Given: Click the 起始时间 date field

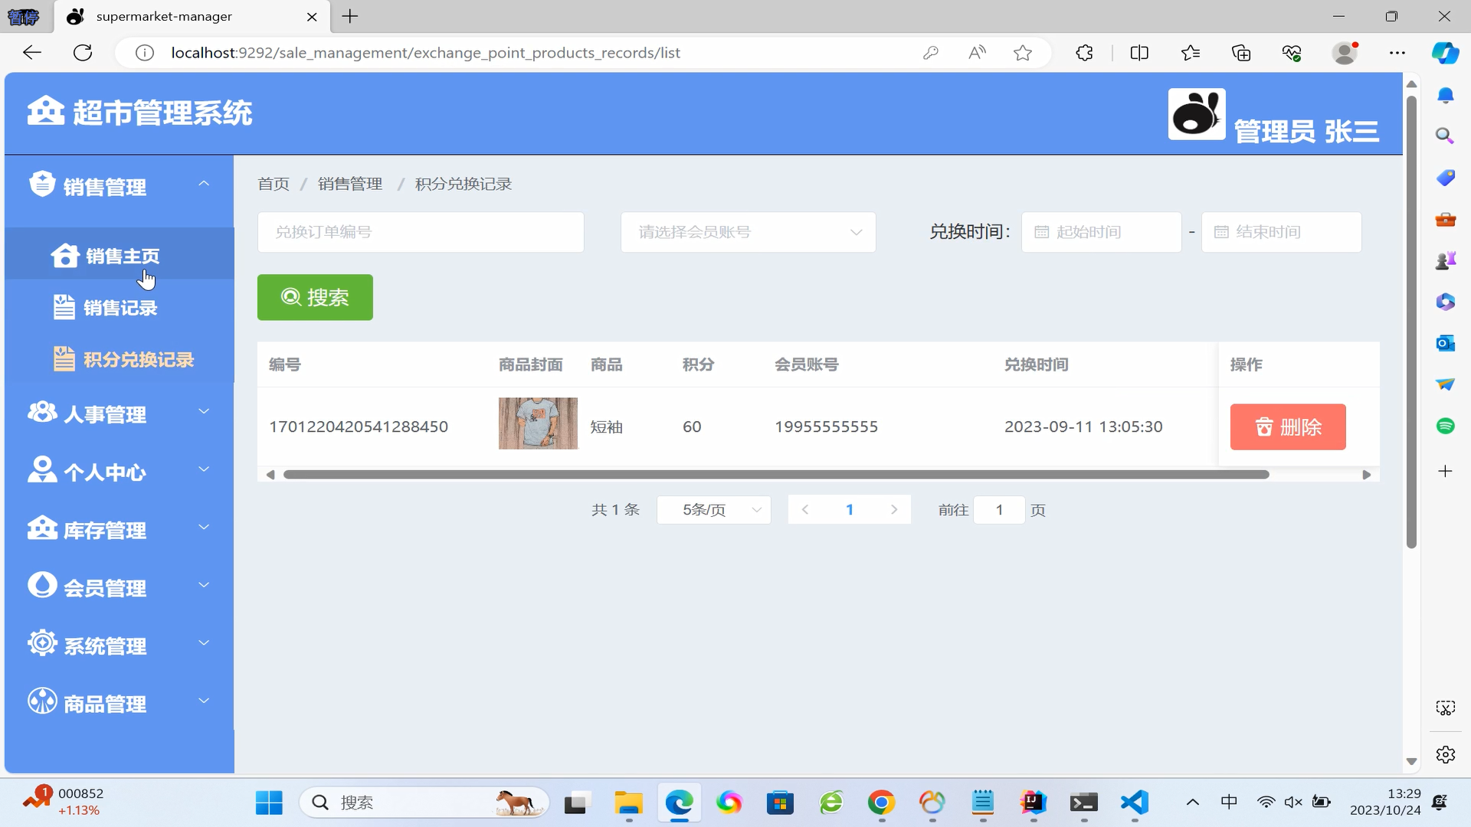Looking at the screenshot, I should (1101, 232).
